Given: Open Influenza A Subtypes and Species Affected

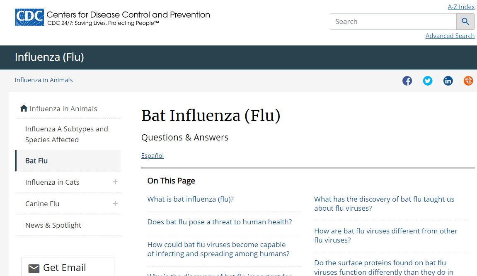Looking at the screenshot, I should click(67, 134).
